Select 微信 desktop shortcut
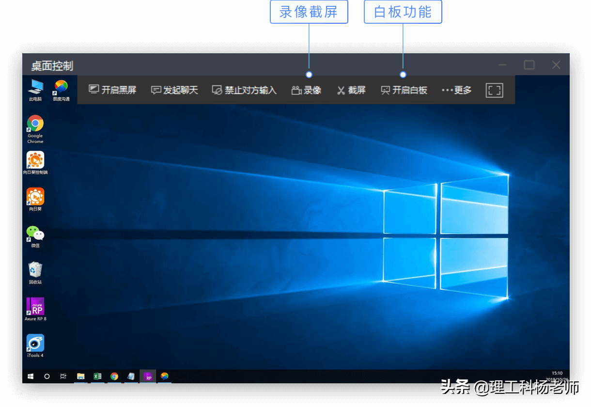 35,236
